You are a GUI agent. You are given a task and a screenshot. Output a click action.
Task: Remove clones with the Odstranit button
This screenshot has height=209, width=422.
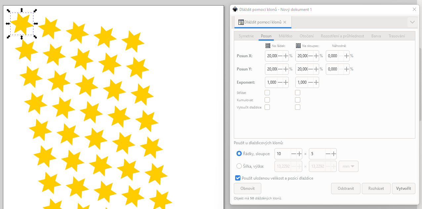346,188
